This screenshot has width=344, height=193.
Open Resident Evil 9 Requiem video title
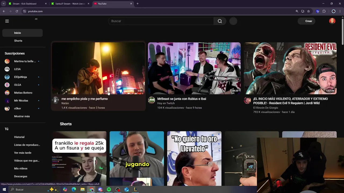tap(291, 101)
